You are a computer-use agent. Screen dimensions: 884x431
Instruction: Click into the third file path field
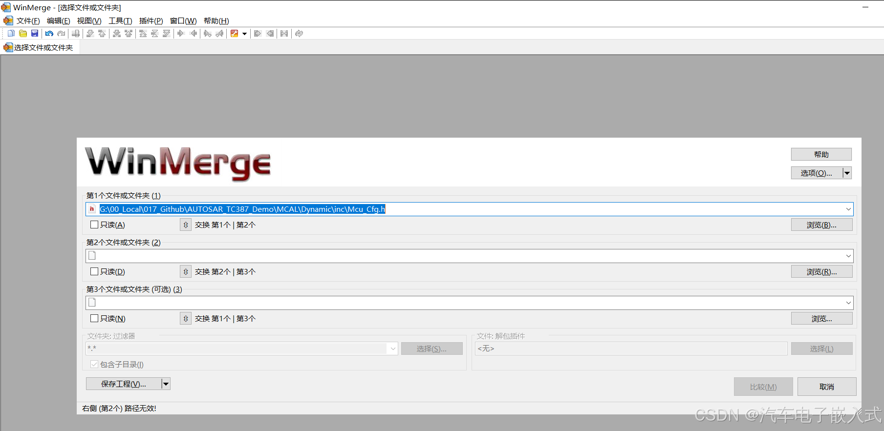point(469,303)
